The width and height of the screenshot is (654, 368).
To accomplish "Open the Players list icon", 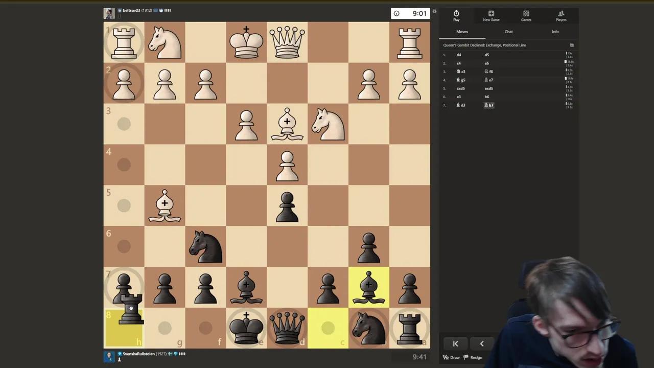I will coord(560,13).
